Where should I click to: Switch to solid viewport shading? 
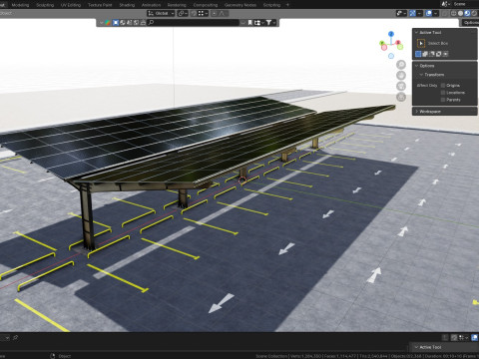pyautogui.click(x=460, y=13)
